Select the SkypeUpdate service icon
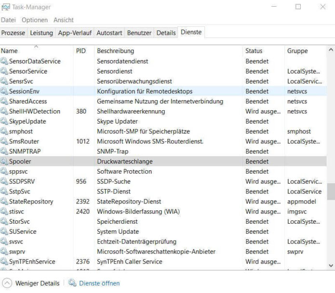Screen dimensions: 335x293 tap(4, 121)
